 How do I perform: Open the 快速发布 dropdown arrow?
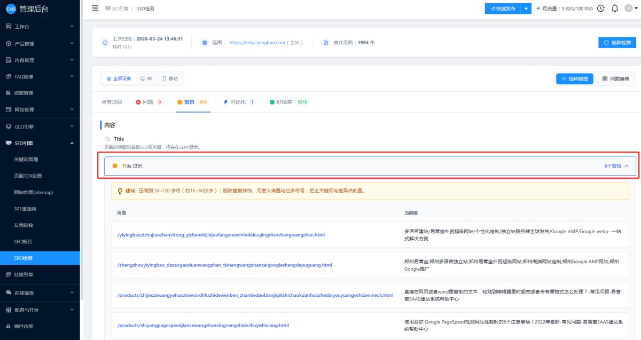(x=526, y=9)
